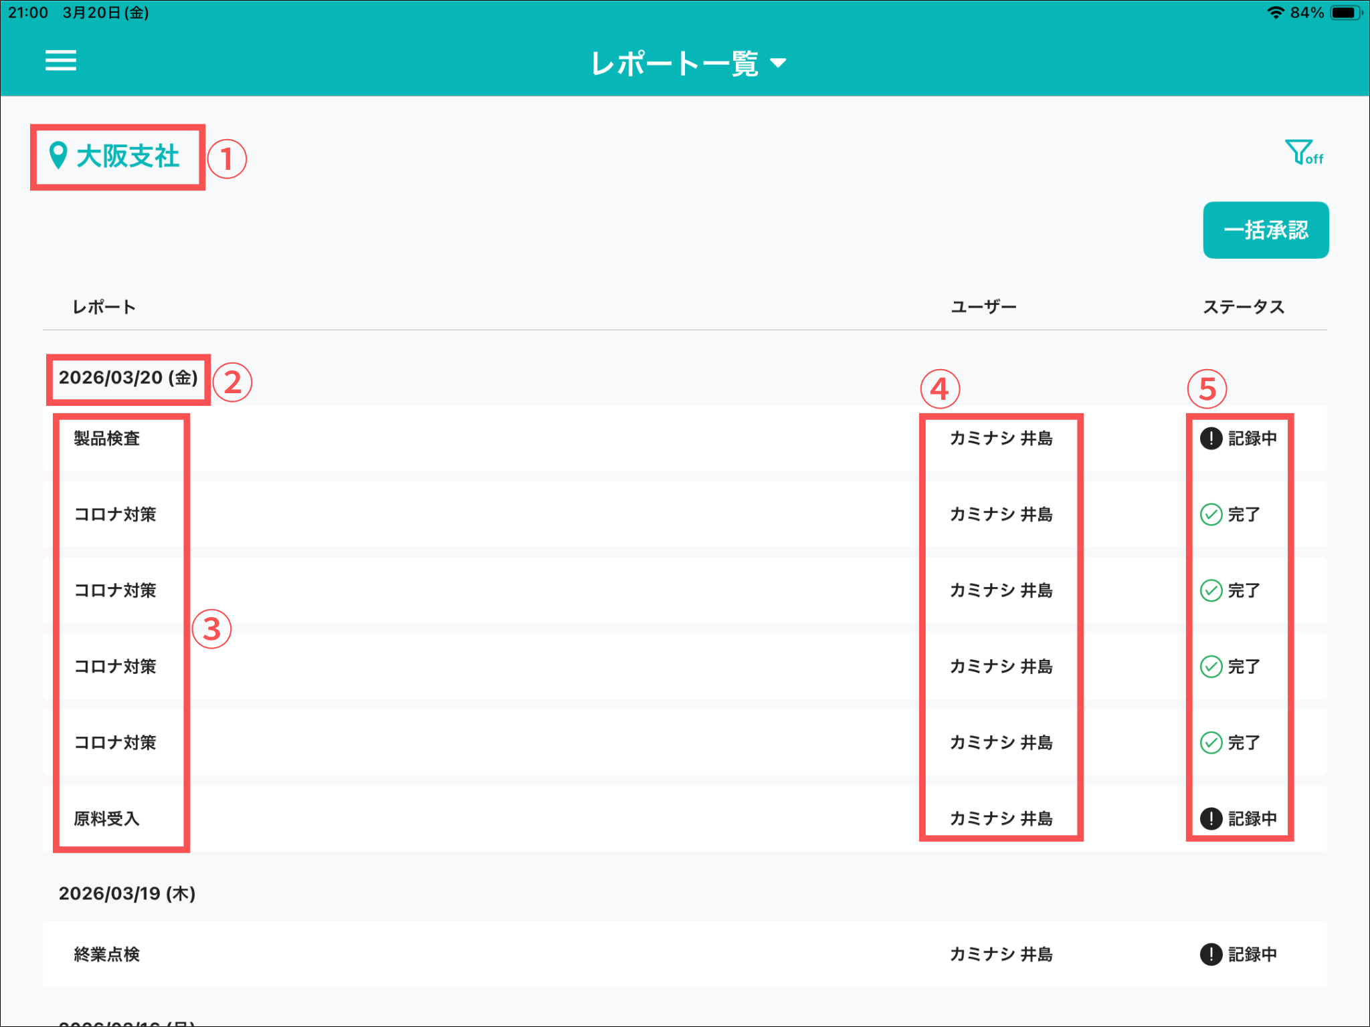The height and width of the screenshot is (1027, 1370).
Task: Select the 2026/03/19 (木) date header
Action: 127,894
